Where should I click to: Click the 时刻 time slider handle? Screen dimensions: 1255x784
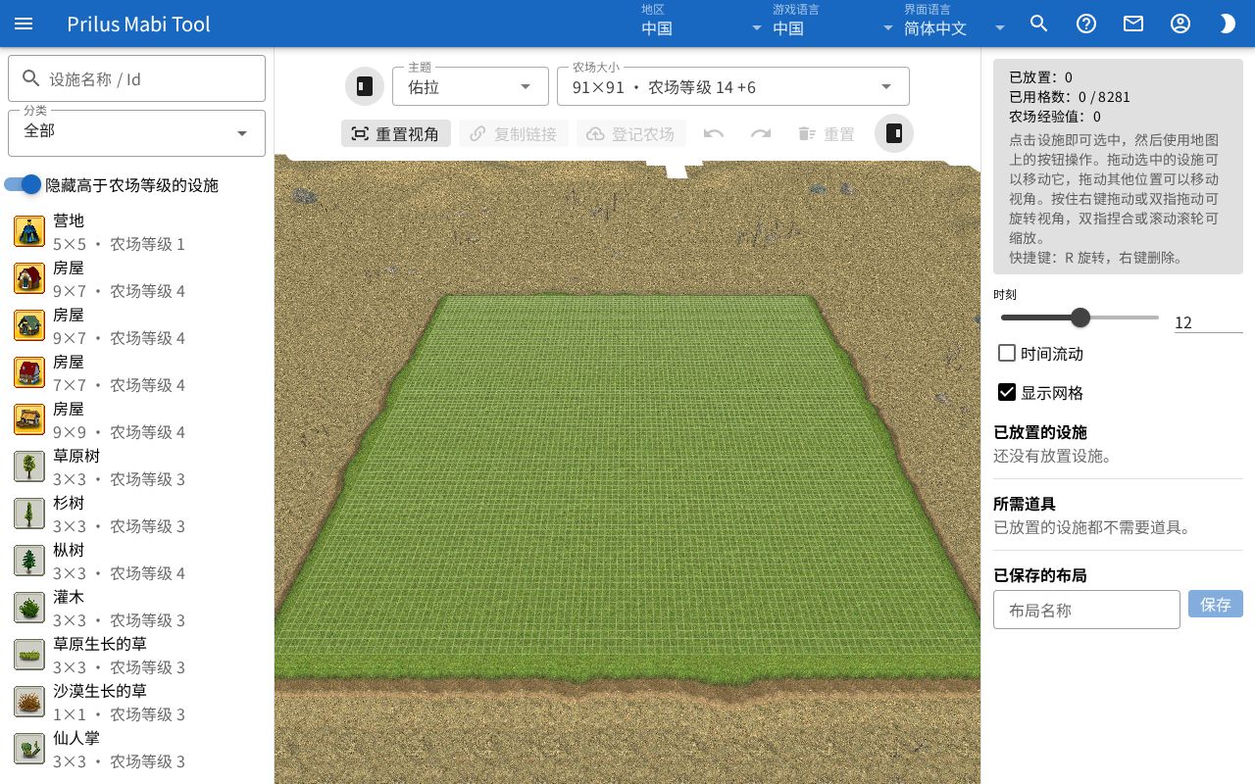point(1080,318)
